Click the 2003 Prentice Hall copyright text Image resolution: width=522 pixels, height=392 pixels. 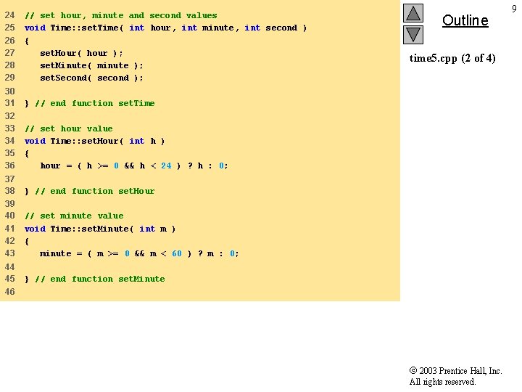[x=455, y=371]
